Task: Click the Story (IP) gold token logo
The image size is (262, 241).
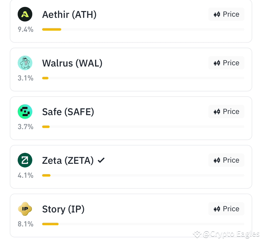Action: tap(25, 209)
